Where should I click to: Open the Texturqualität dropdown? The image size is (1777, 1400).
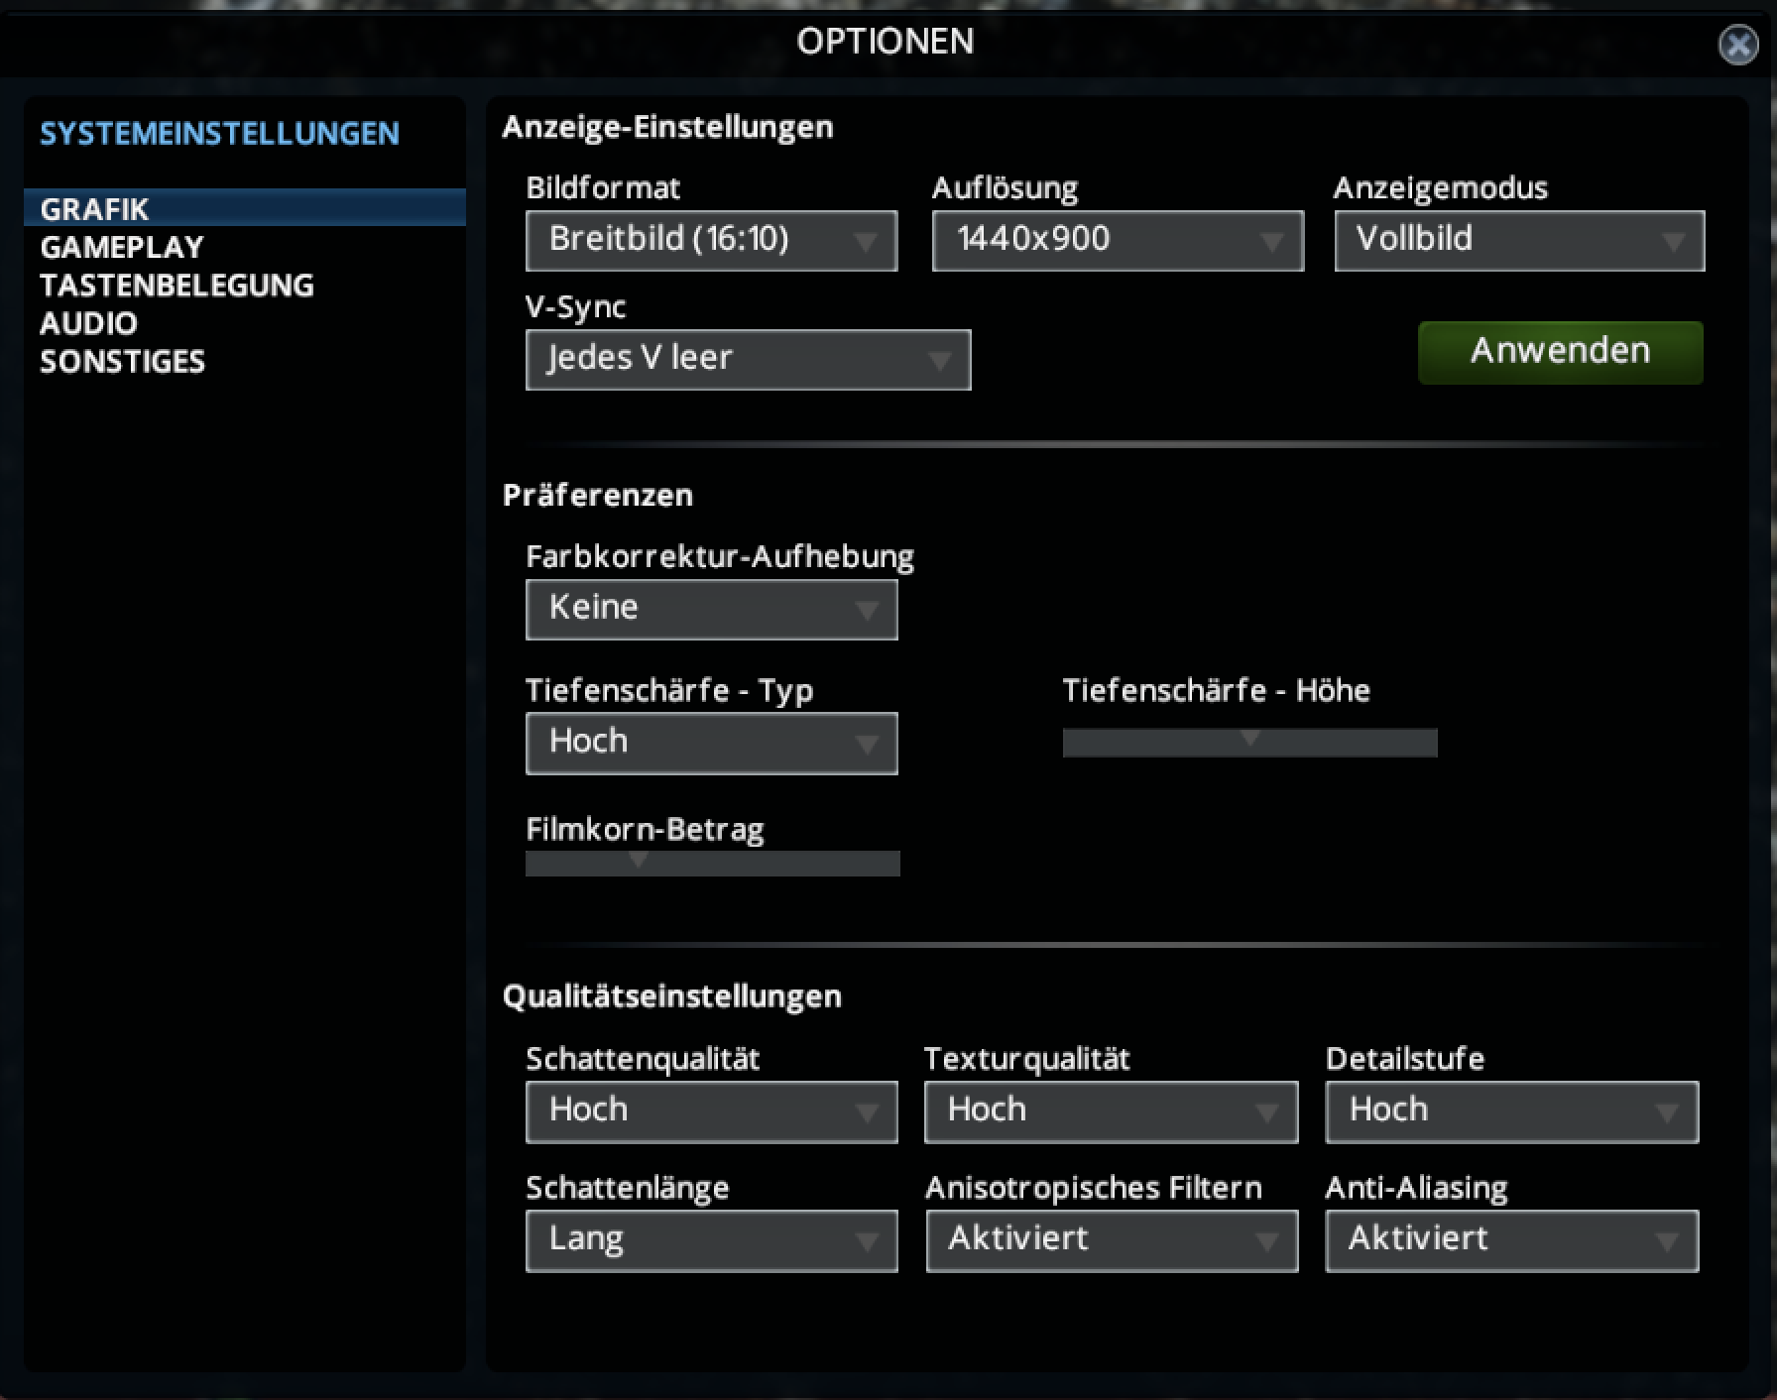click(1111, 1111)
